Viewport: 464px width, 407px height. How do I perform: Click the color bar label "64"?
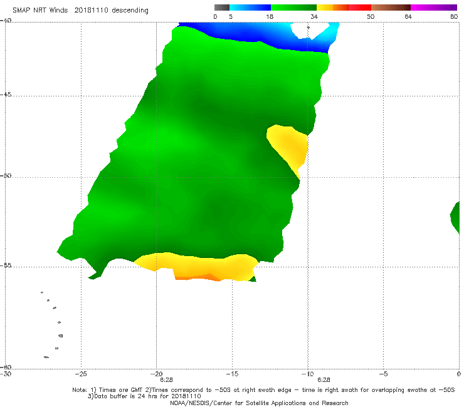tap(408, 17)
